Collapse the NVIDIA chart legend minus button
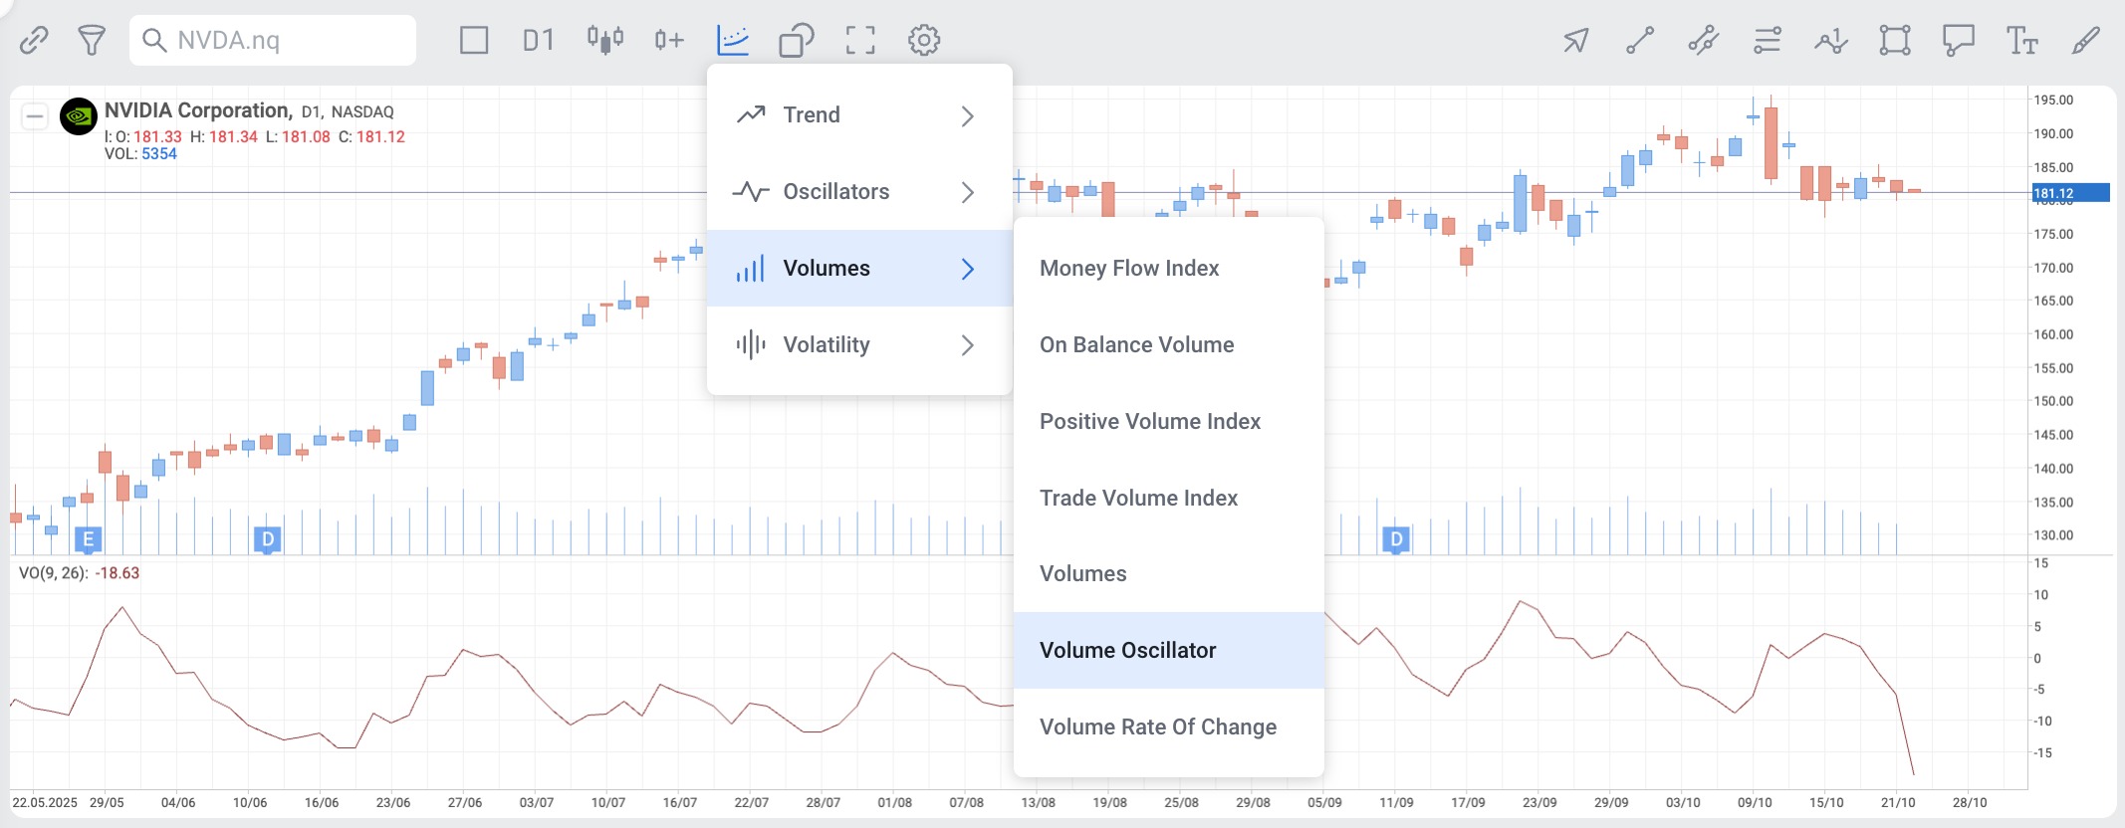This screenshot has width=2125, height=828. tap(35, 116)
